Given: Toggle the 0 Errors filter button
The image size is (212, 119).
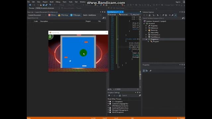Looking at the screenshot, I should pos(52,15).
